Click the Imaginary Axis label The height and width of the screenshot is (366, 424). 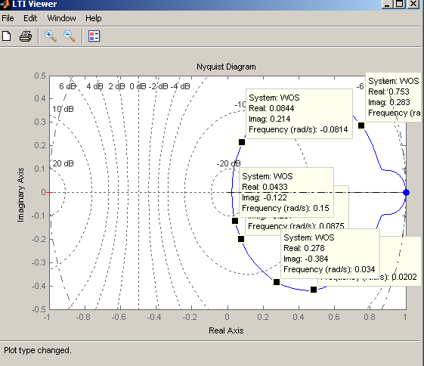(20, 195)
